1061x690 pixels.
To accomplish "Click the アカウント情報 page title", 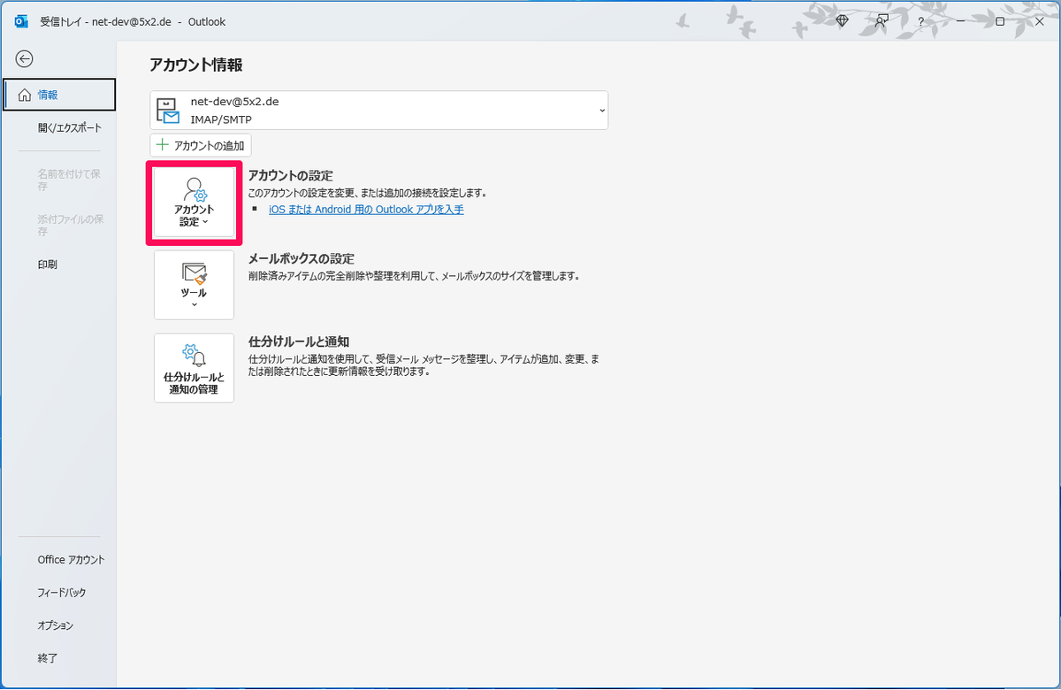I will [x=195, y=65].
